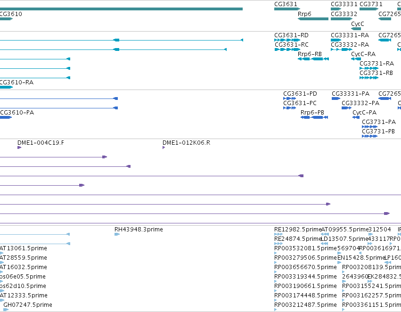401x312 pixels.
Task: Click the CycC-PA protein label
Action: [364, 113]
